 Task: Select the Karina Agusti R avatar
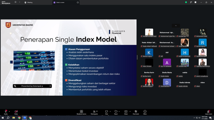(x=203, y=42)
